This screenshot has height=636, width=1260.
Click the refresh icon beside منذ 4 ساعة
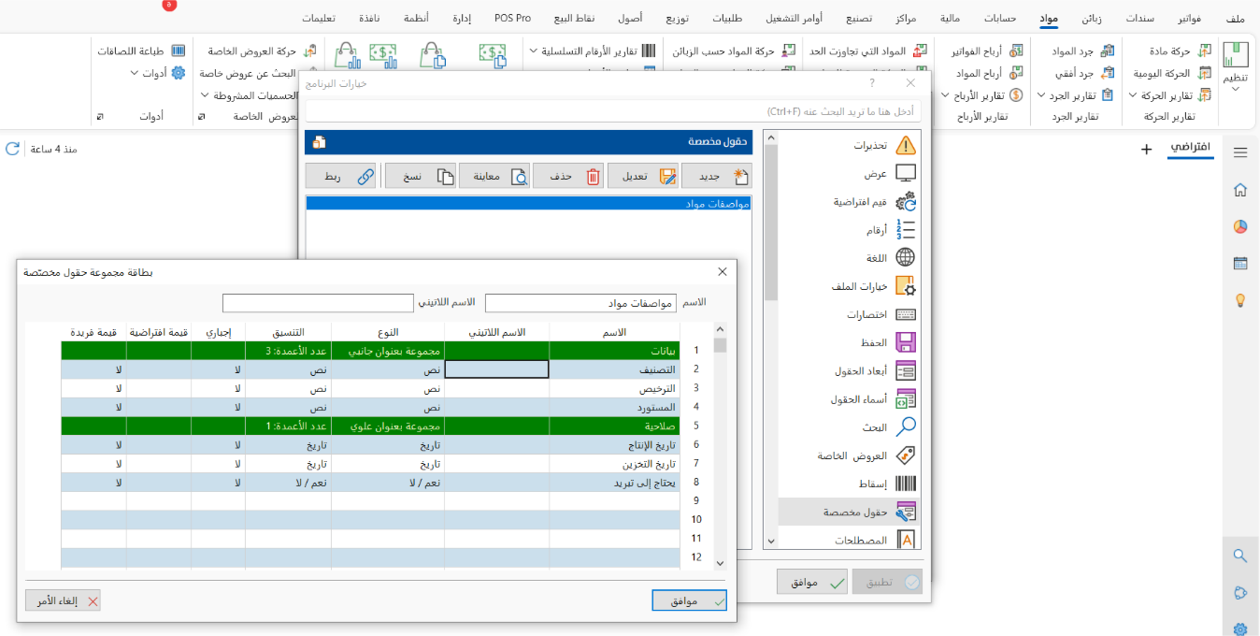tap(12, 149)
